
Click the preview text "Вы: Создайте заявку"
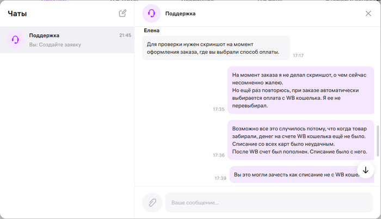pos(55,45)
